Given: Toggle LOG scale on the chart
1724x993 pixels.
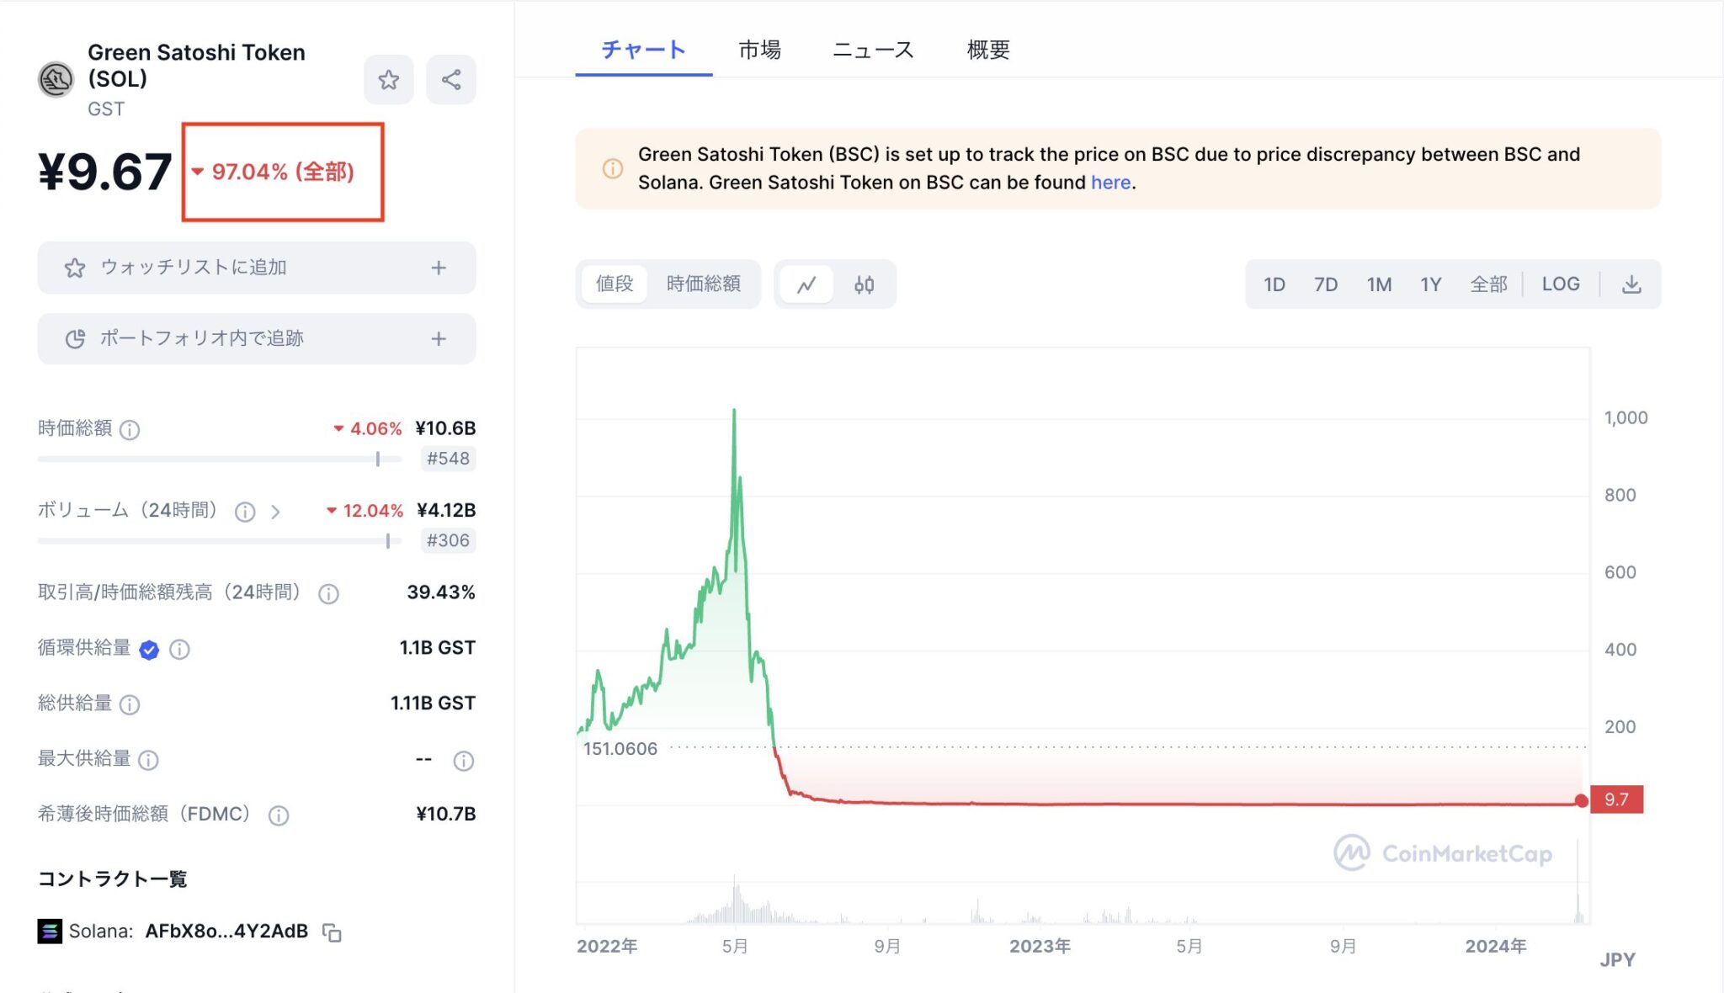Looking at the screenshot, I should [1561, 284].
